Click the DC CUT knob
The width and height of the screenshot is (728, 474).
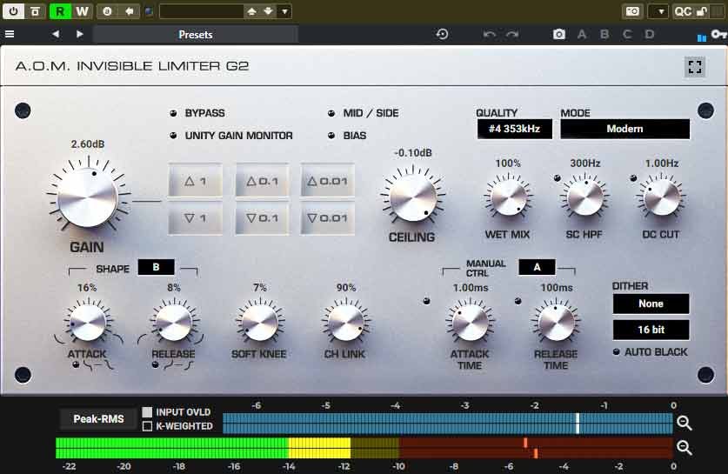(x=662, y=198)
